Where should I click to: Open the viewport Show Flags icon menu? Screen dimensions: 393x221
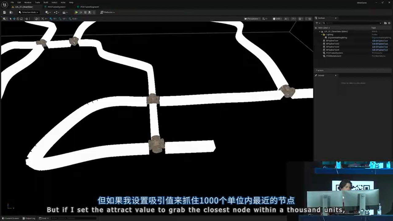click(286, 18)
